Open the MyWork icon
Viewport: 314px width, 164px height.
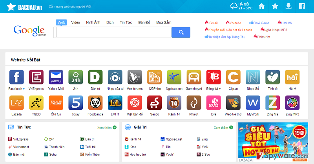[253, 103]
